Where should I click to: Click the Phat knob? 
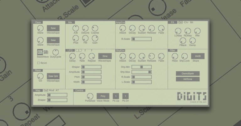pos(76,38)
